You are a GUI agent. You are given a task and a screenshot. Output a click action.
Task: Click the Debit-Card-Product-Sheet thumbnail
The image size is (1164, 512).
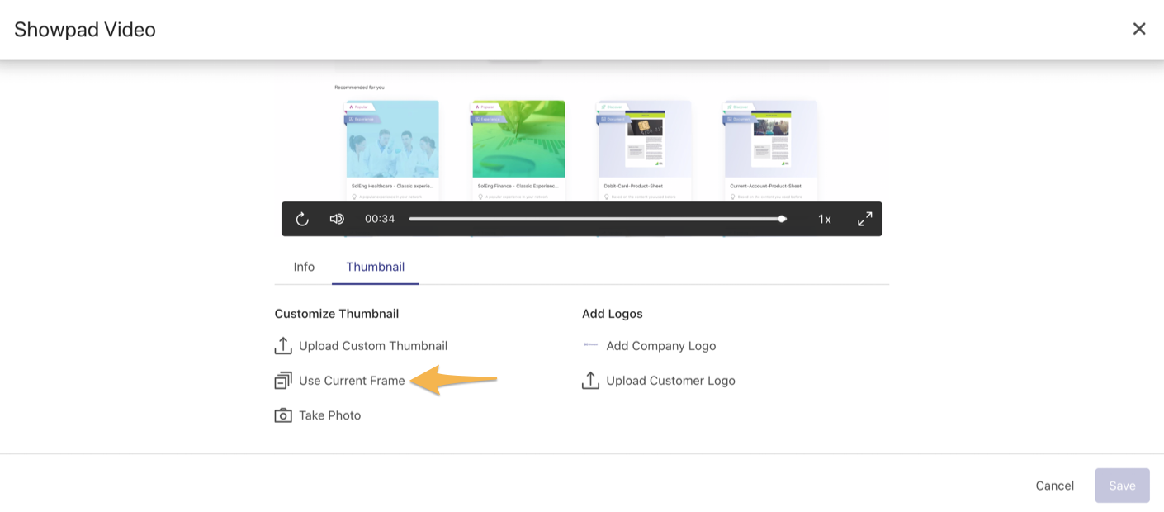coord(644,139)
